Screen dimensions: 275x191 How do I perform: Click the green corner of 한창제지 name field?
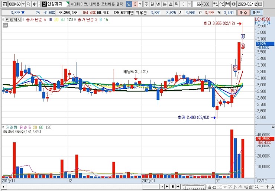tap(68, 3)
